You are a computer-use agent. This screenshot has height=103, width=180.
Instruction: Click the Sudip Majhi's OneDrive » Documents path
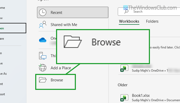[x=156, y=100]
